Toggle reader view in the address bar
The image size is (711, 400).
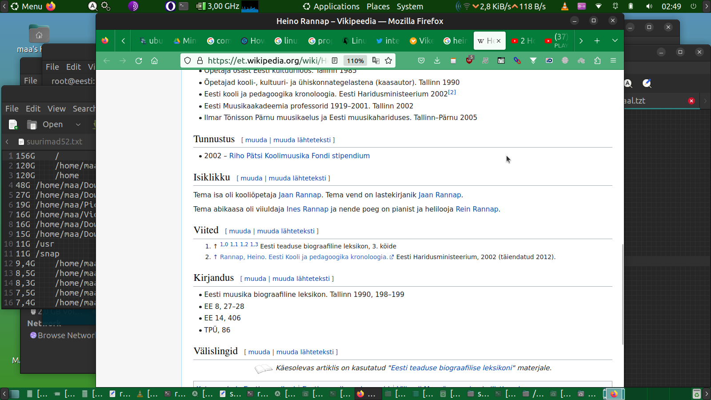point(335,60)
